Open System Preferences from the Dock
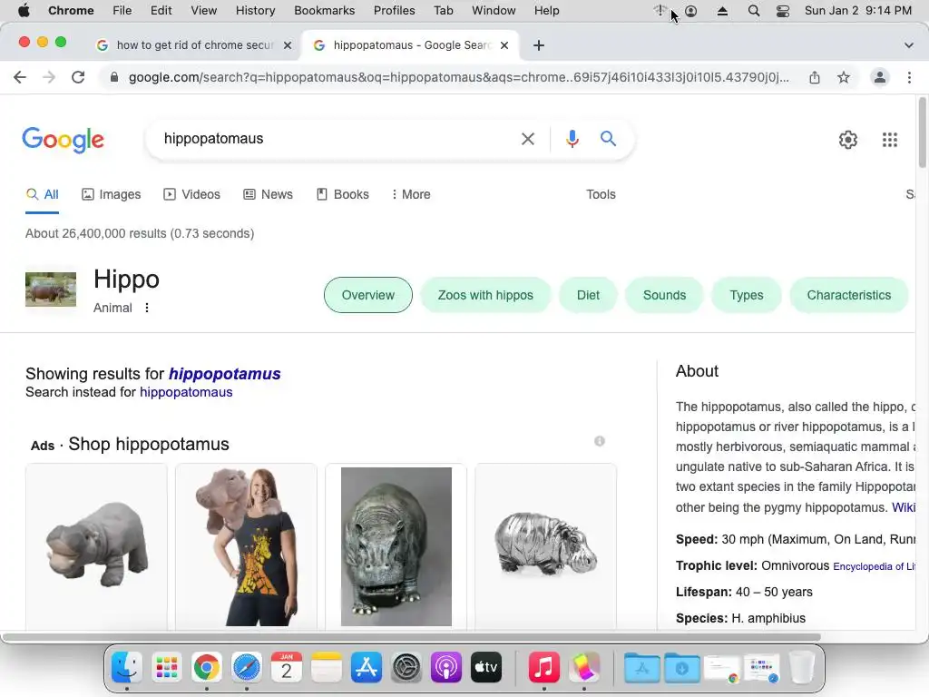The image size is (929, 697). (x=406, y=667)
